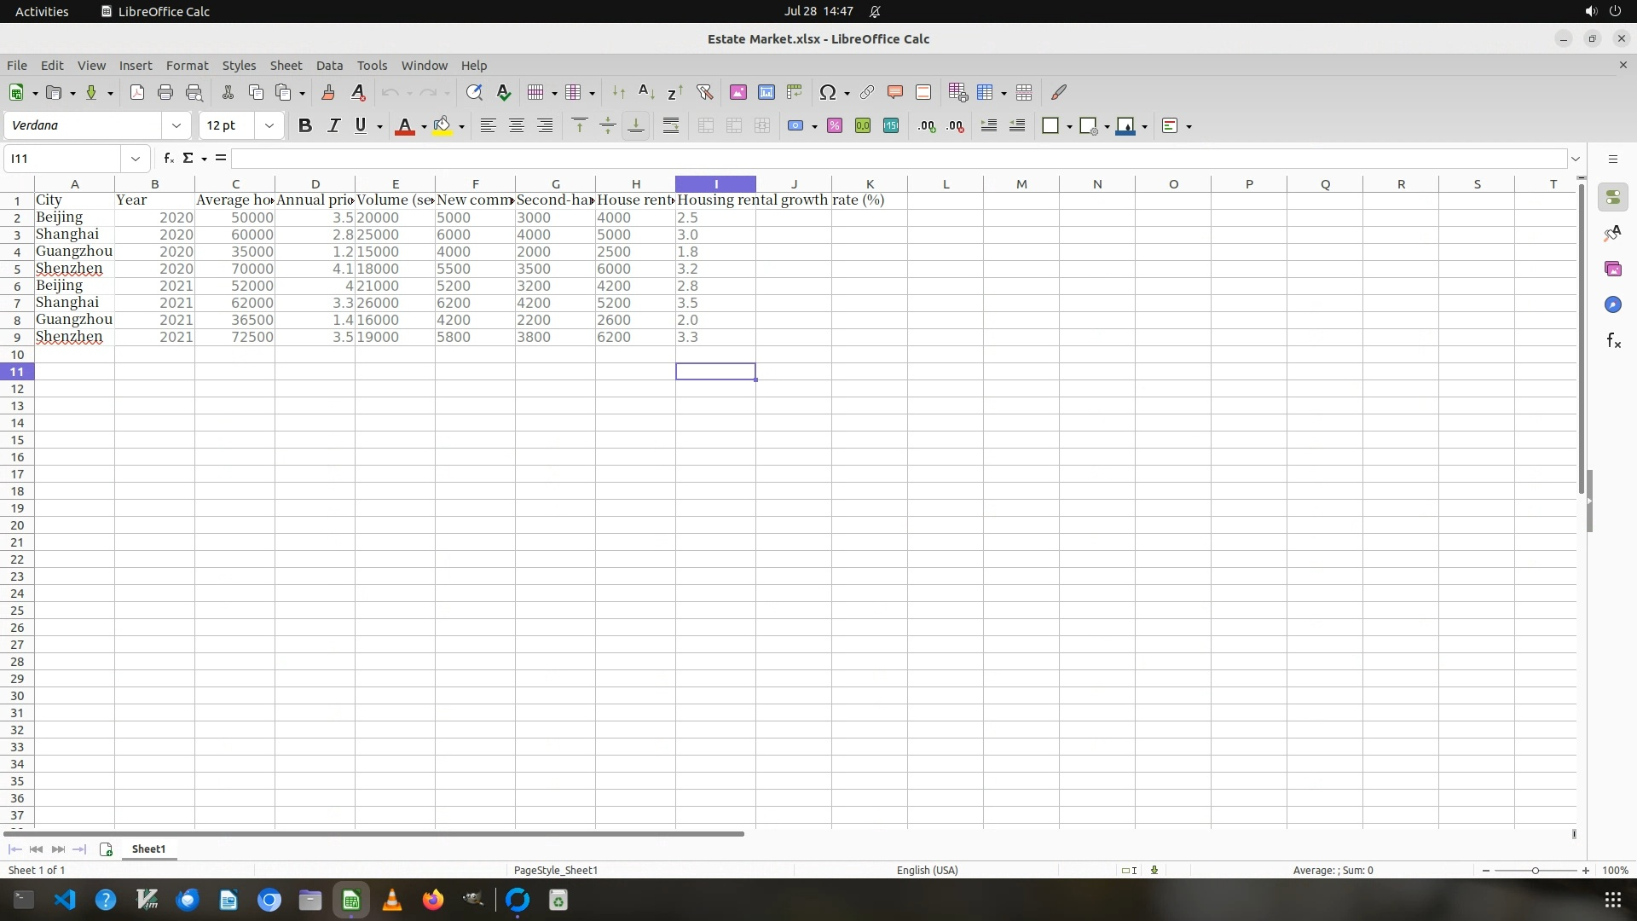Open the Data menu
Image resolution: width=1637 pixels, height=921 pixels.
coord(329,66)
